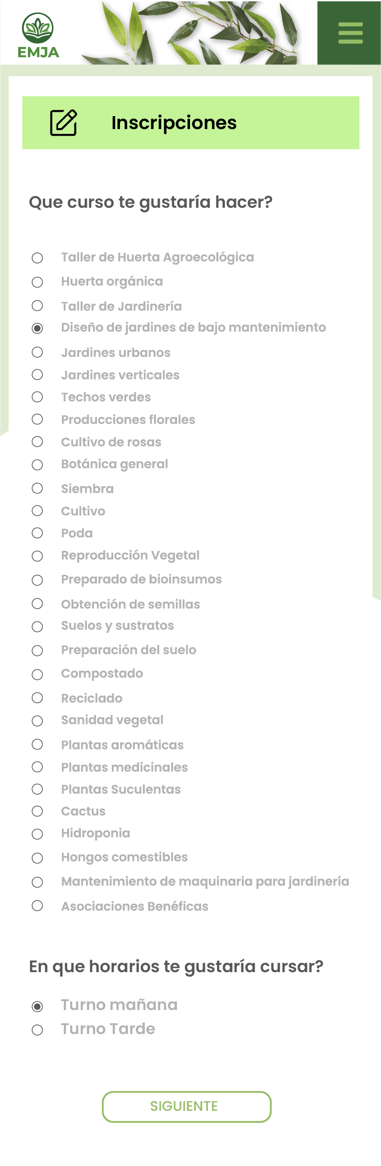
Task: Choose Cultivo de rosas course
Action: tap(37, 441)
